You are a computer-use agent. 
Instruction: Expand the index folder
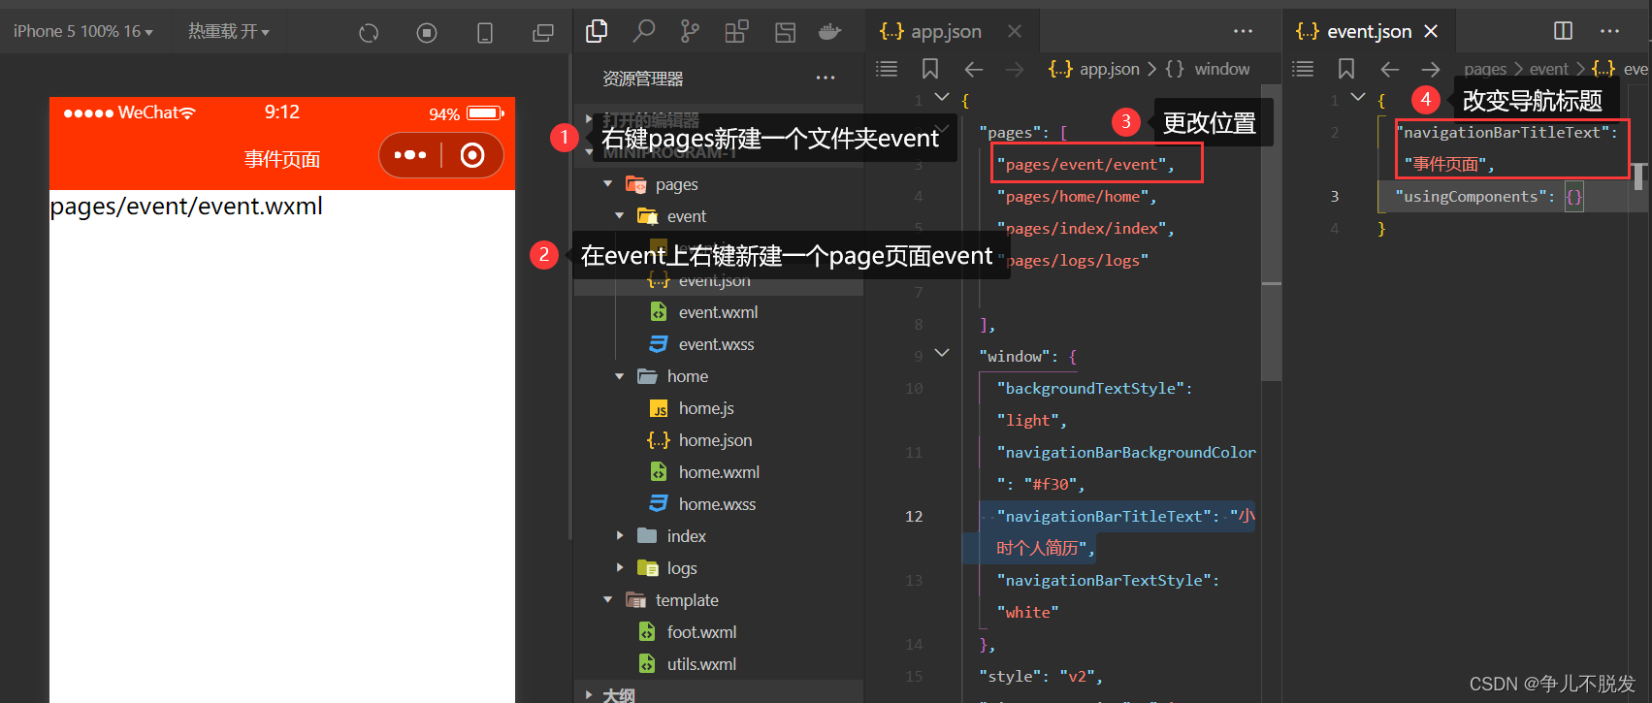tap(620, 536)
